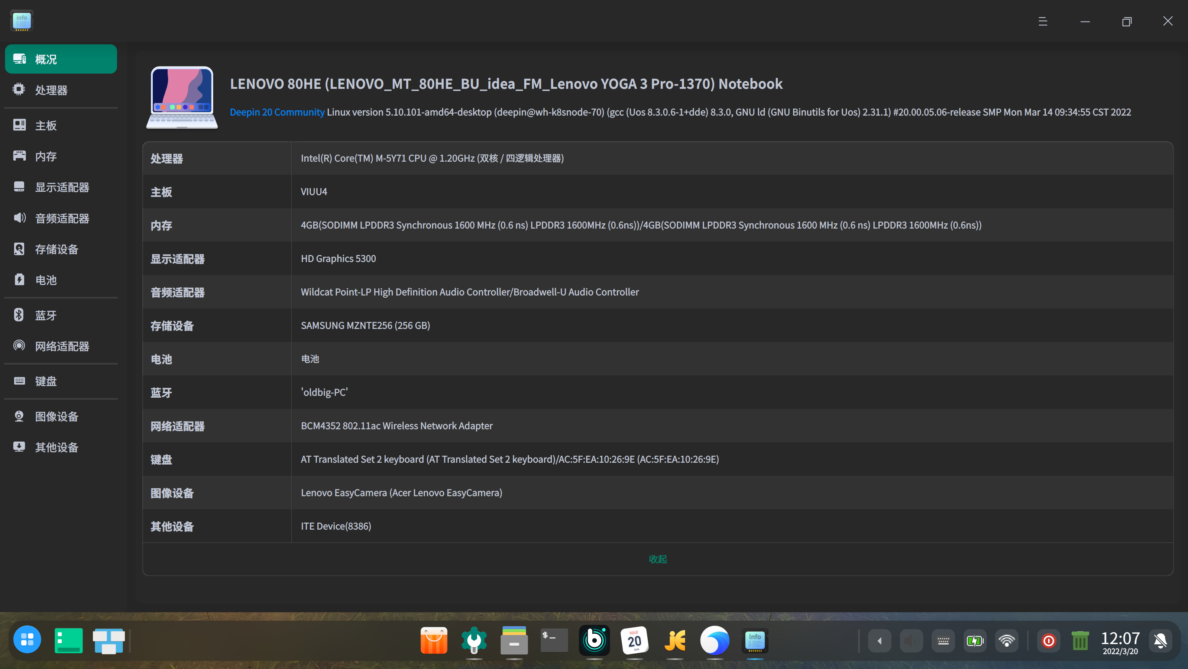Viewport: 1188px width, 669px height.
Task: Open the 内存 memory page
Action: [x=46, y=156]
